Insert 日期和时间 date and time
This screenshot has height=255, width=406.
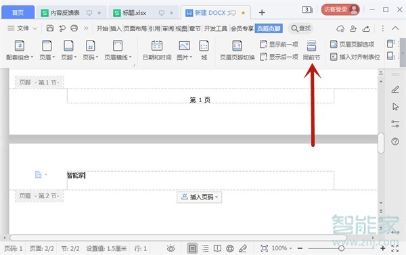(x=157, y=51)
